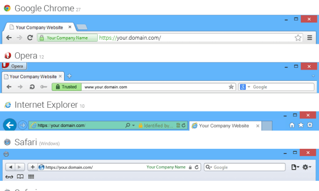Minimize the Chrome window
This screenshot has height=191, width=319.
[286, 19]
